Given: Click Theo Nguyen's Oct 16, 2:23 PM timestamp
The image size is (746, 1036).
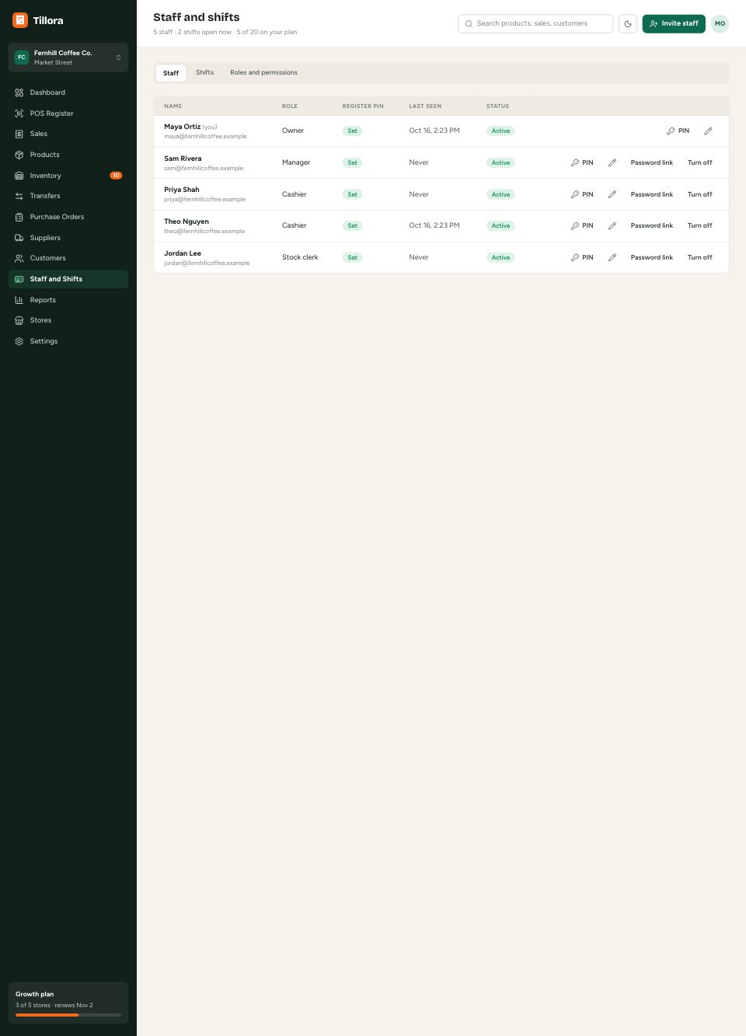Looking at the screenshot, I should click(x=434, y=225).
